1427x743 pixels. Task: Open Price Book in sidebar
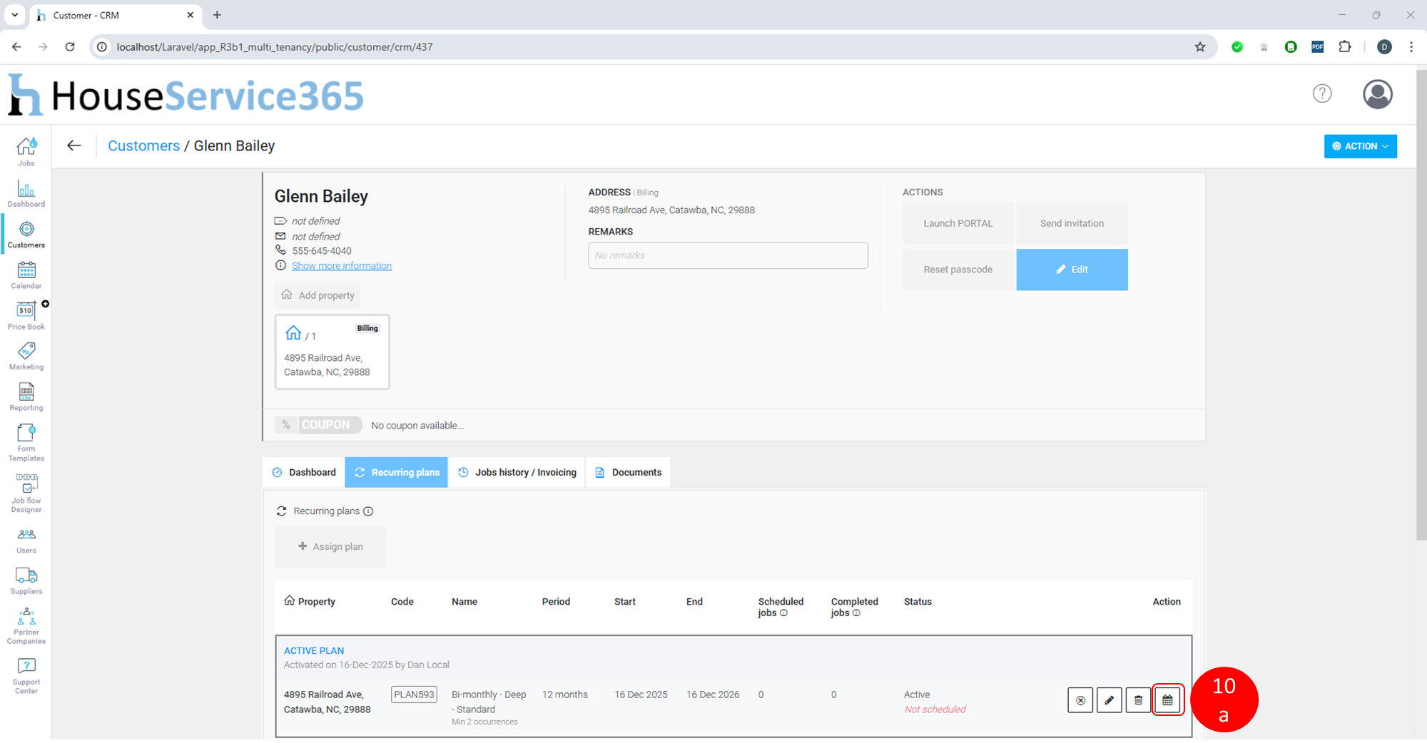pyautogui.click(x=26, y=315)
